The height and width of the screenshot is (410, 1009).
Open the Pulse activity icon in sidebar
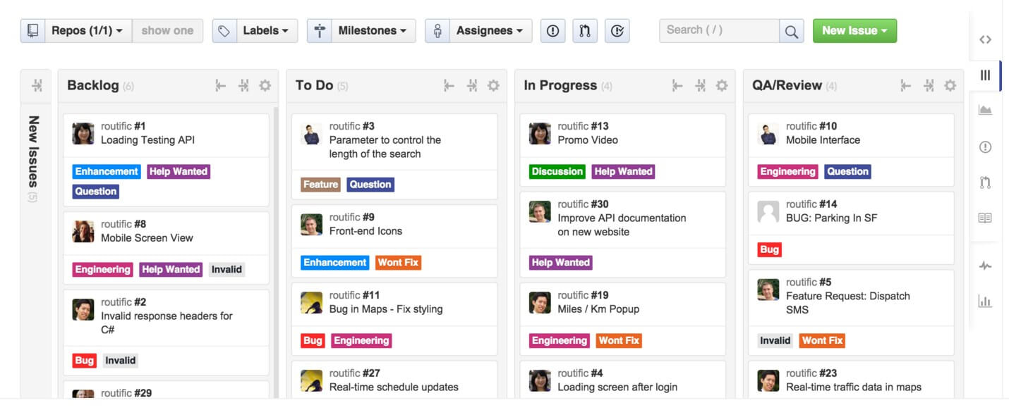(x=985, y=266)
